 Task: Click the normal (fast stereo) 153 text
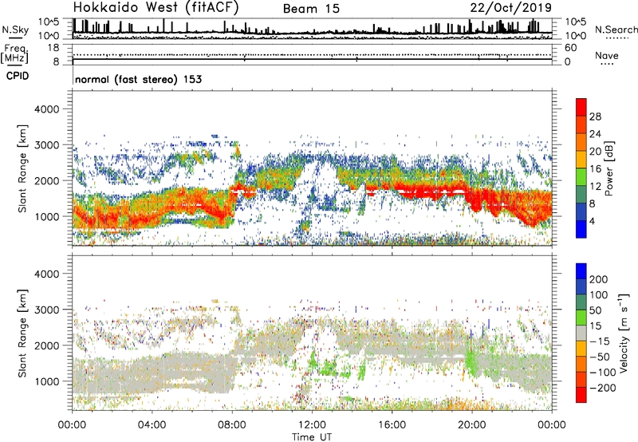tap(138, 79)
